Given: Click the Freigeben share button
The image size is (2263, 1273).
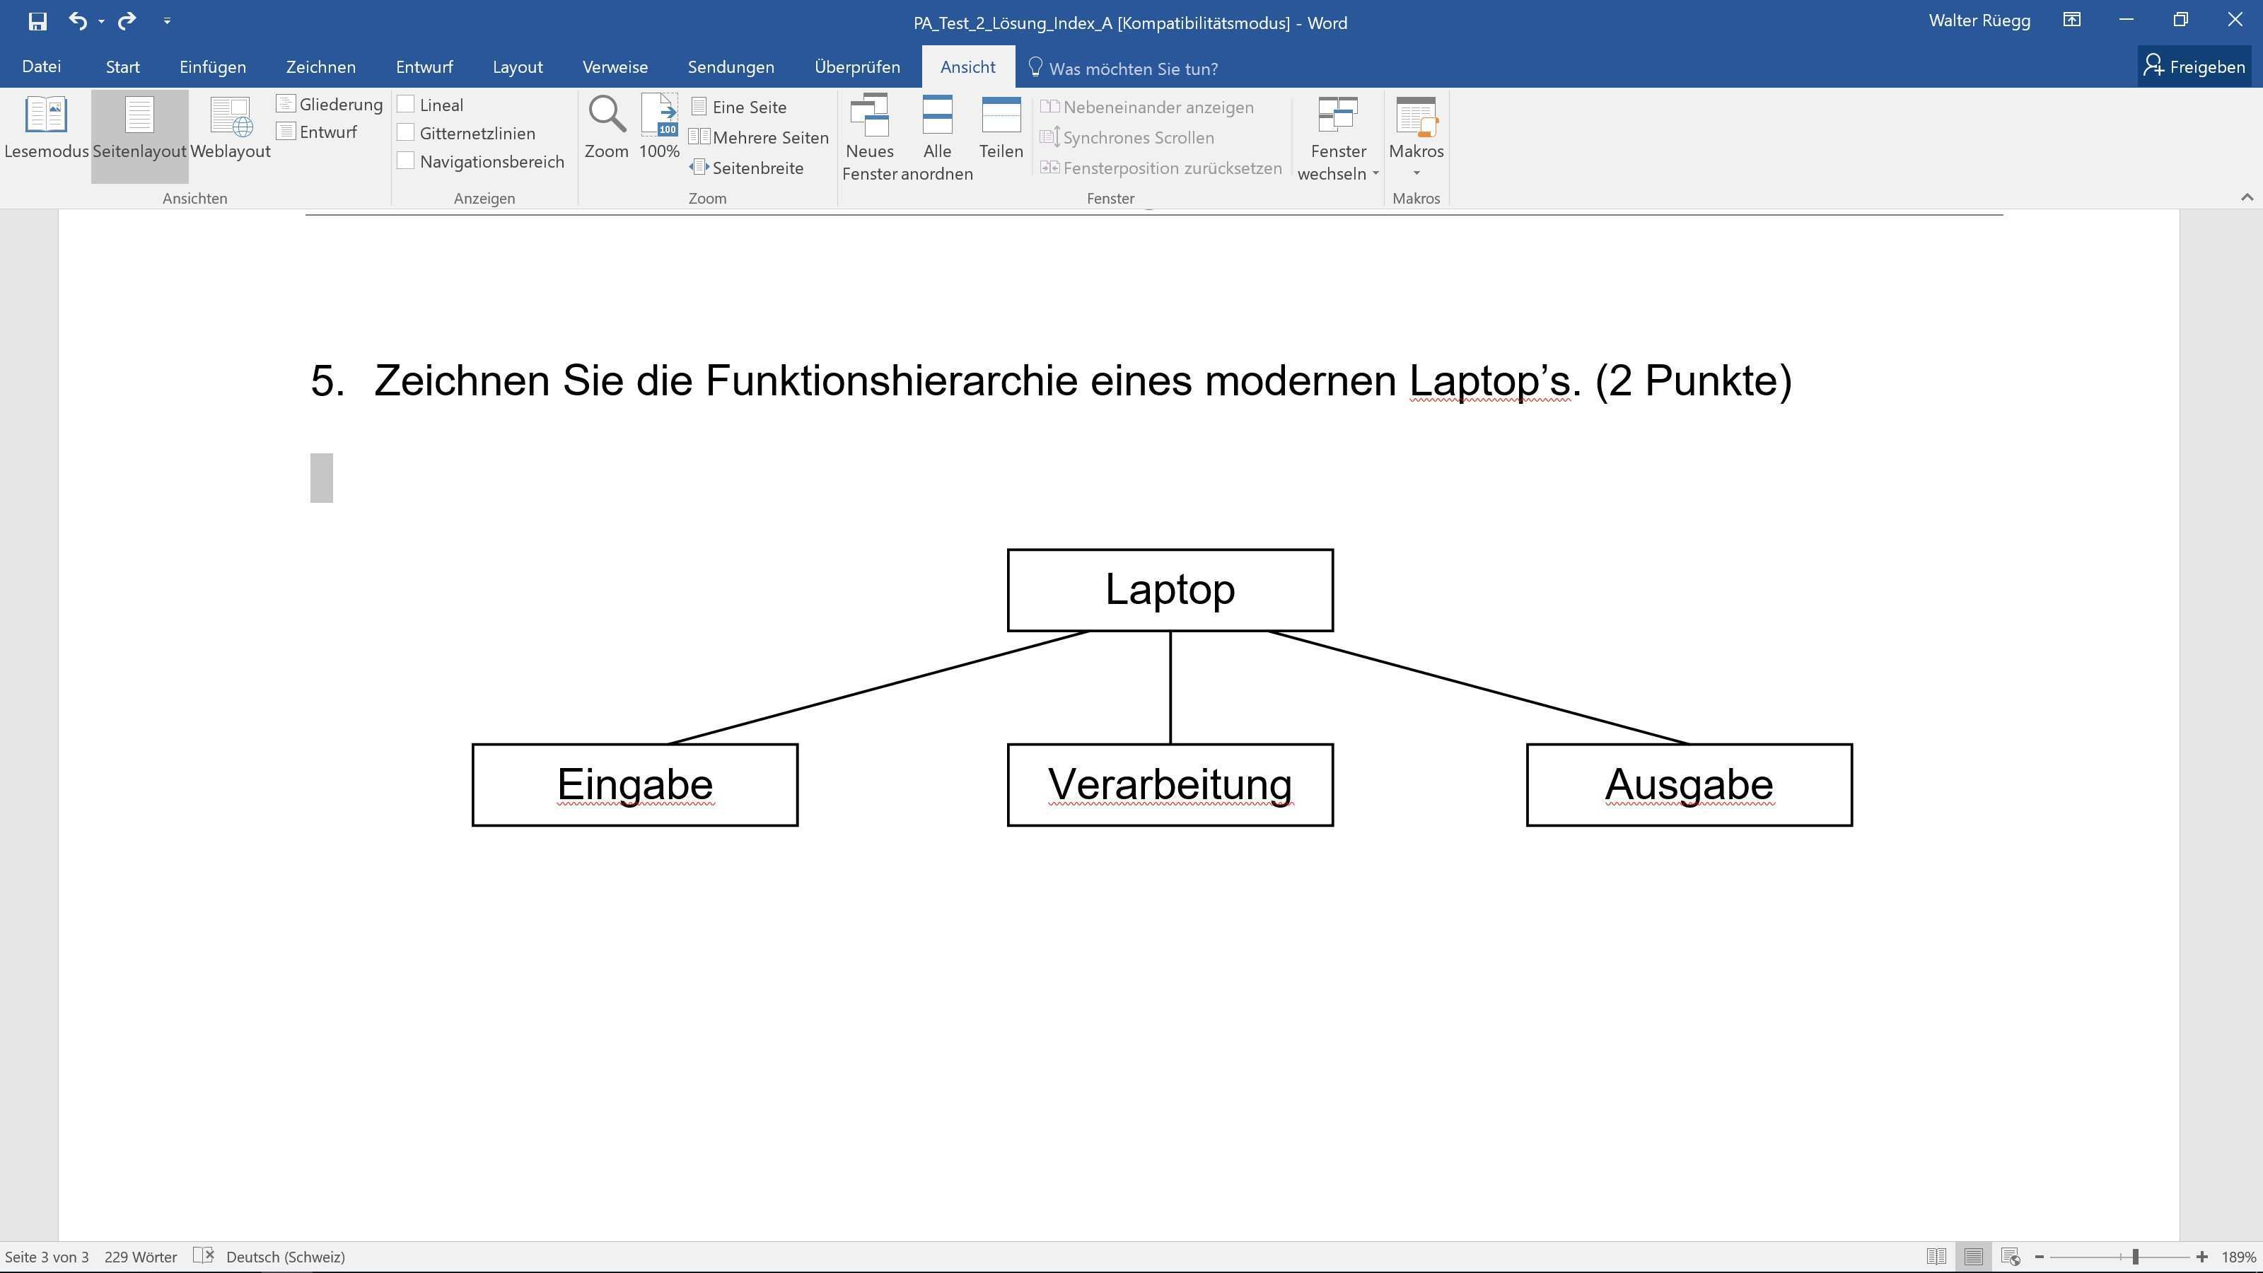Looking at the screenshot, I should 2194,66.
